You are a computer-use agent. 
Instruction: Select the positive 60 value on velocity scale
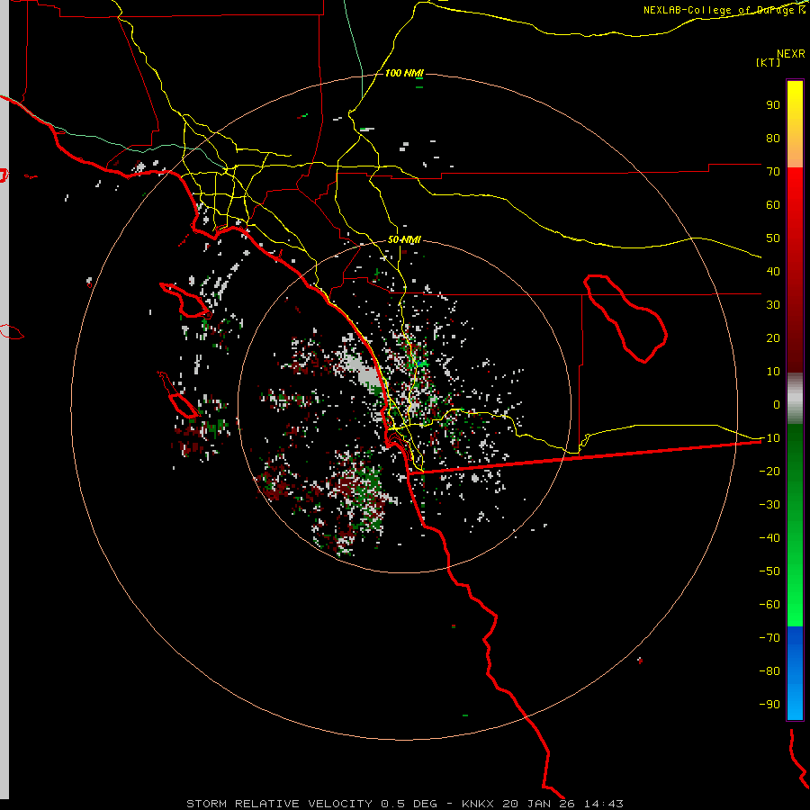point(773,204)
